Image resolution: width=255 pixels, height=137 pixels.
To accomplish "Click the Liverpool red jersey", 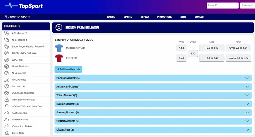I will point(59,58).
